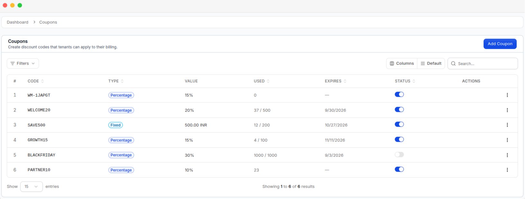Select the WELCOME20 code cell

click(x=39, y=110)
